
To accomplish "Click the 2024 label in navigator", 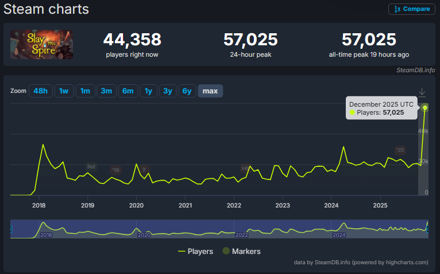I will (x=339, y=235).
